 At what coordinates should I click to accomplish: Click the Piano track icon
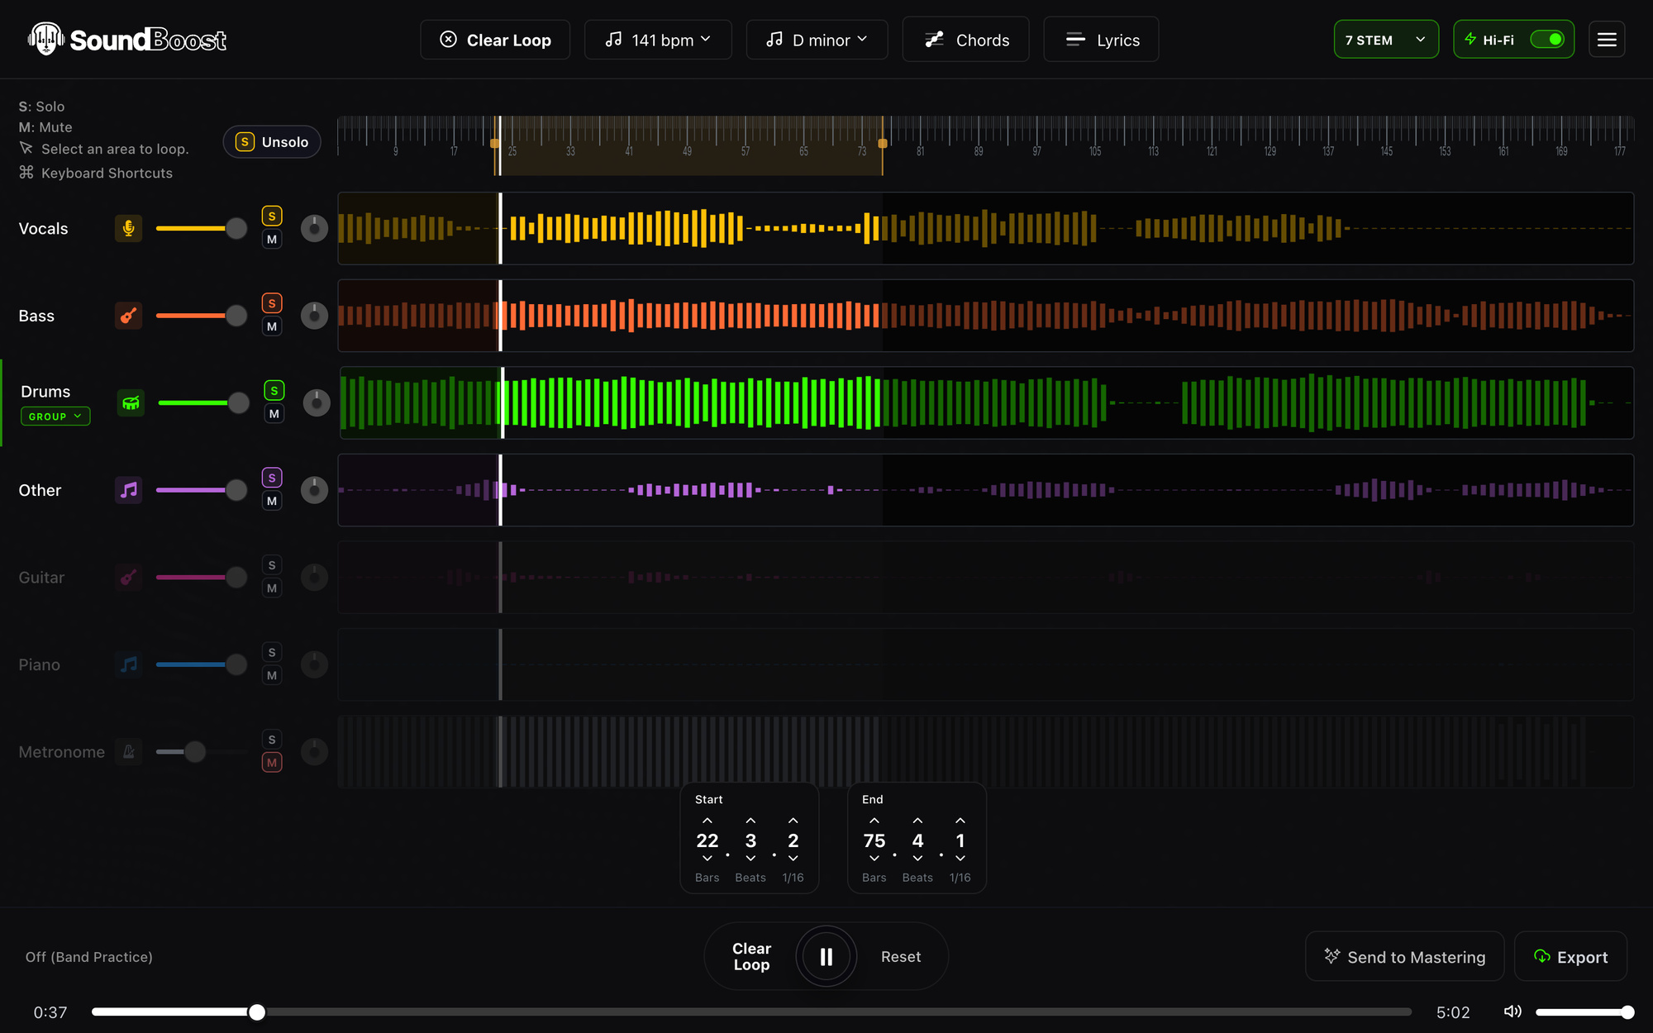click(x=129, y=664)
